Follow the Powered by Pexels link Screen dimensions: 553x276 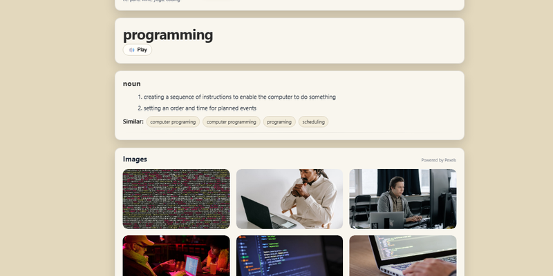439,160
